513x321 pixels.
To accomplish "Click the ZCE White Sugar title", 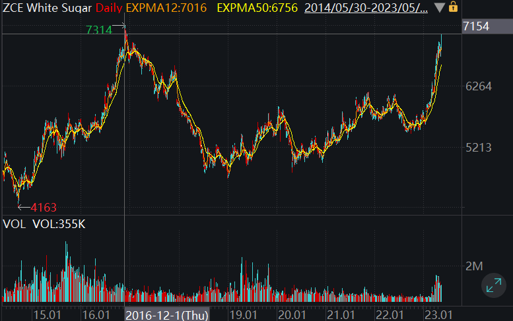I will tap(47, 8).
